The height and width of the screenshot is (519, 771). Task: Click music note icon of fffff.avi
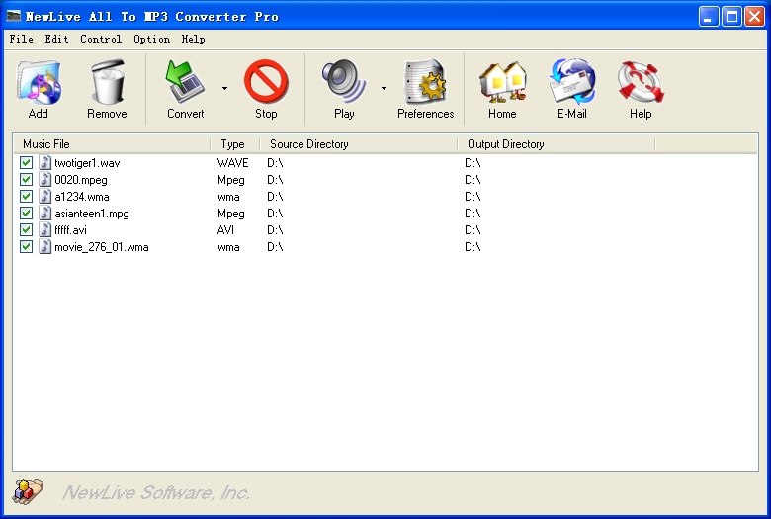click(x=44, y=229)
